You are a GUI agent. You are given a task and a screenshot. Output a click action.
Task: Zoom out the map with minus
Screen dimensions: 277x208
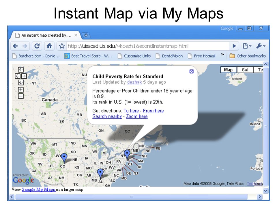point(21,96)
